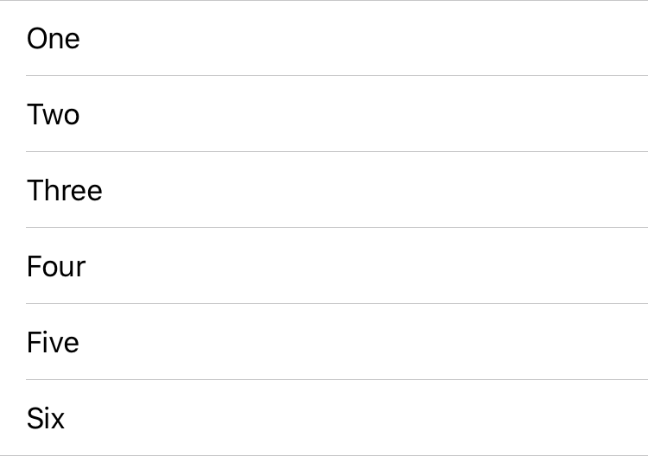The width and height of the screenshot is (648, 456).
Task: Choose the "Three" row
Action: (324, 190)
